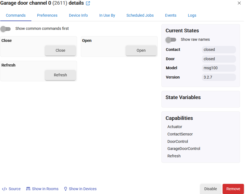Close the details dialog with X
Viewport: 245px width, 194px height.
pos(239,3)
